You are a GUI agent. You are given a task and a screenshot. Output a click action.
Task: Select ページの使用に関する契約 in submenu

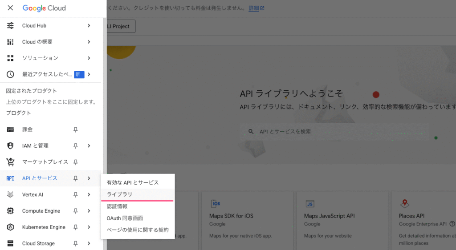point(138,230)
